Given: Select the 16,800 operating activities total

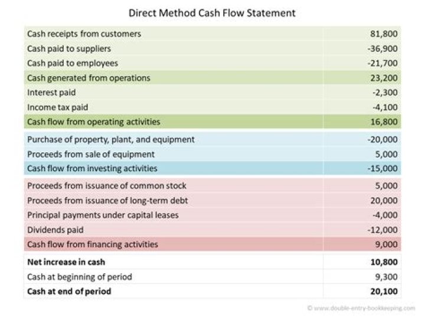Looking at the screenshot, I should [x=384, y=122].
